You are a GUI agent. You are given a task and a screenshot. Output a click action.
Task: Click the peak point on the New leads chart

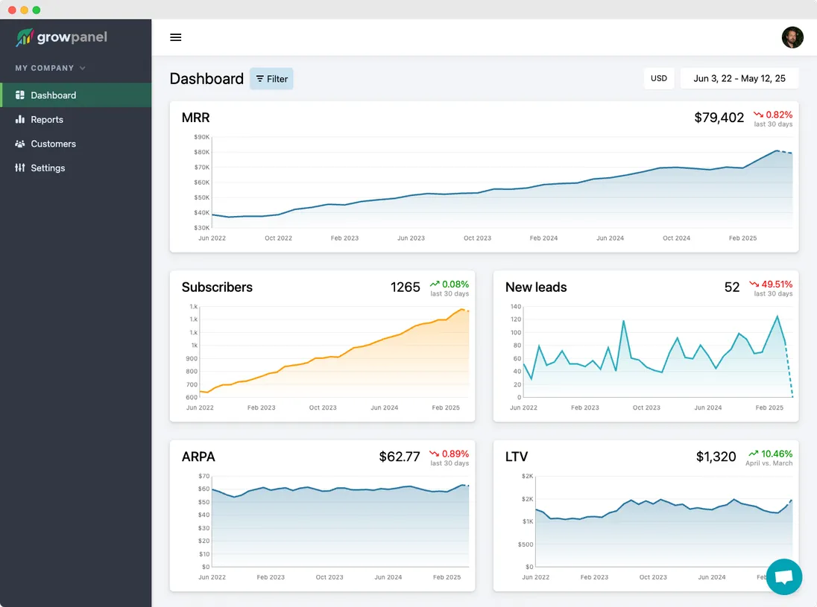click(777, 316)
